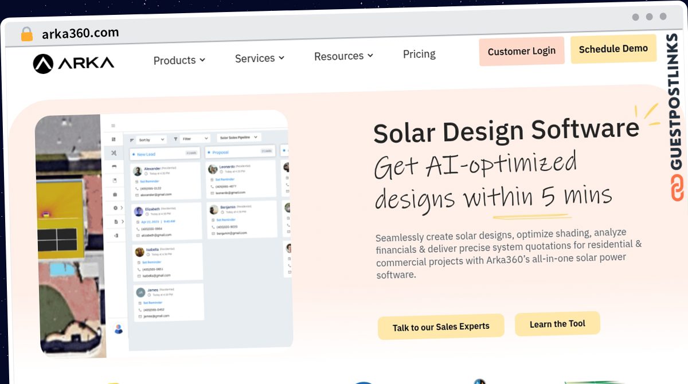Expand the chevron next to the document icon
Image resolution: width=688 pixels, height=384 pixels.
click(123, 222)
